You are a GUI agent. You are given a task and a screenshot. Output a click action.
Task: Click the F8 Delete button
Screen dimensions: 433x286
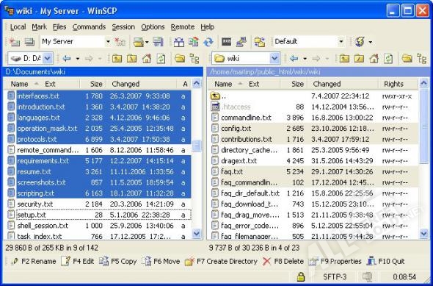283,261
